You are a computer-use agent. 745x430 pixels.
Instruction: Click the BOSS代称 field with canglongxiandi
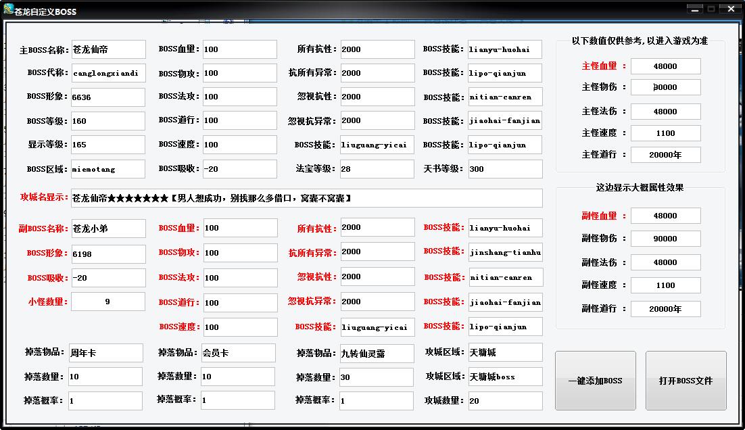pos(107,73)
